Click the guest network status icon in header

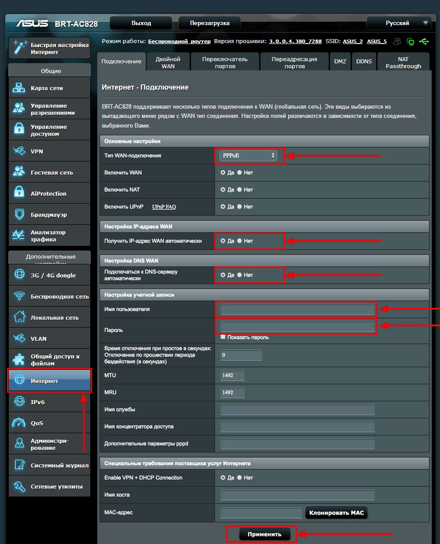point(397,41)
